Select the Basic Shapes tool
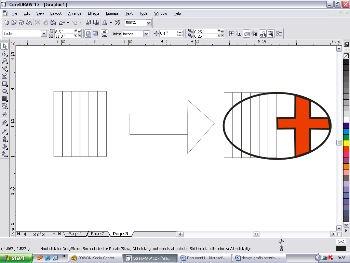The width and height of the screenshot is (350, 263). [4, 106]
